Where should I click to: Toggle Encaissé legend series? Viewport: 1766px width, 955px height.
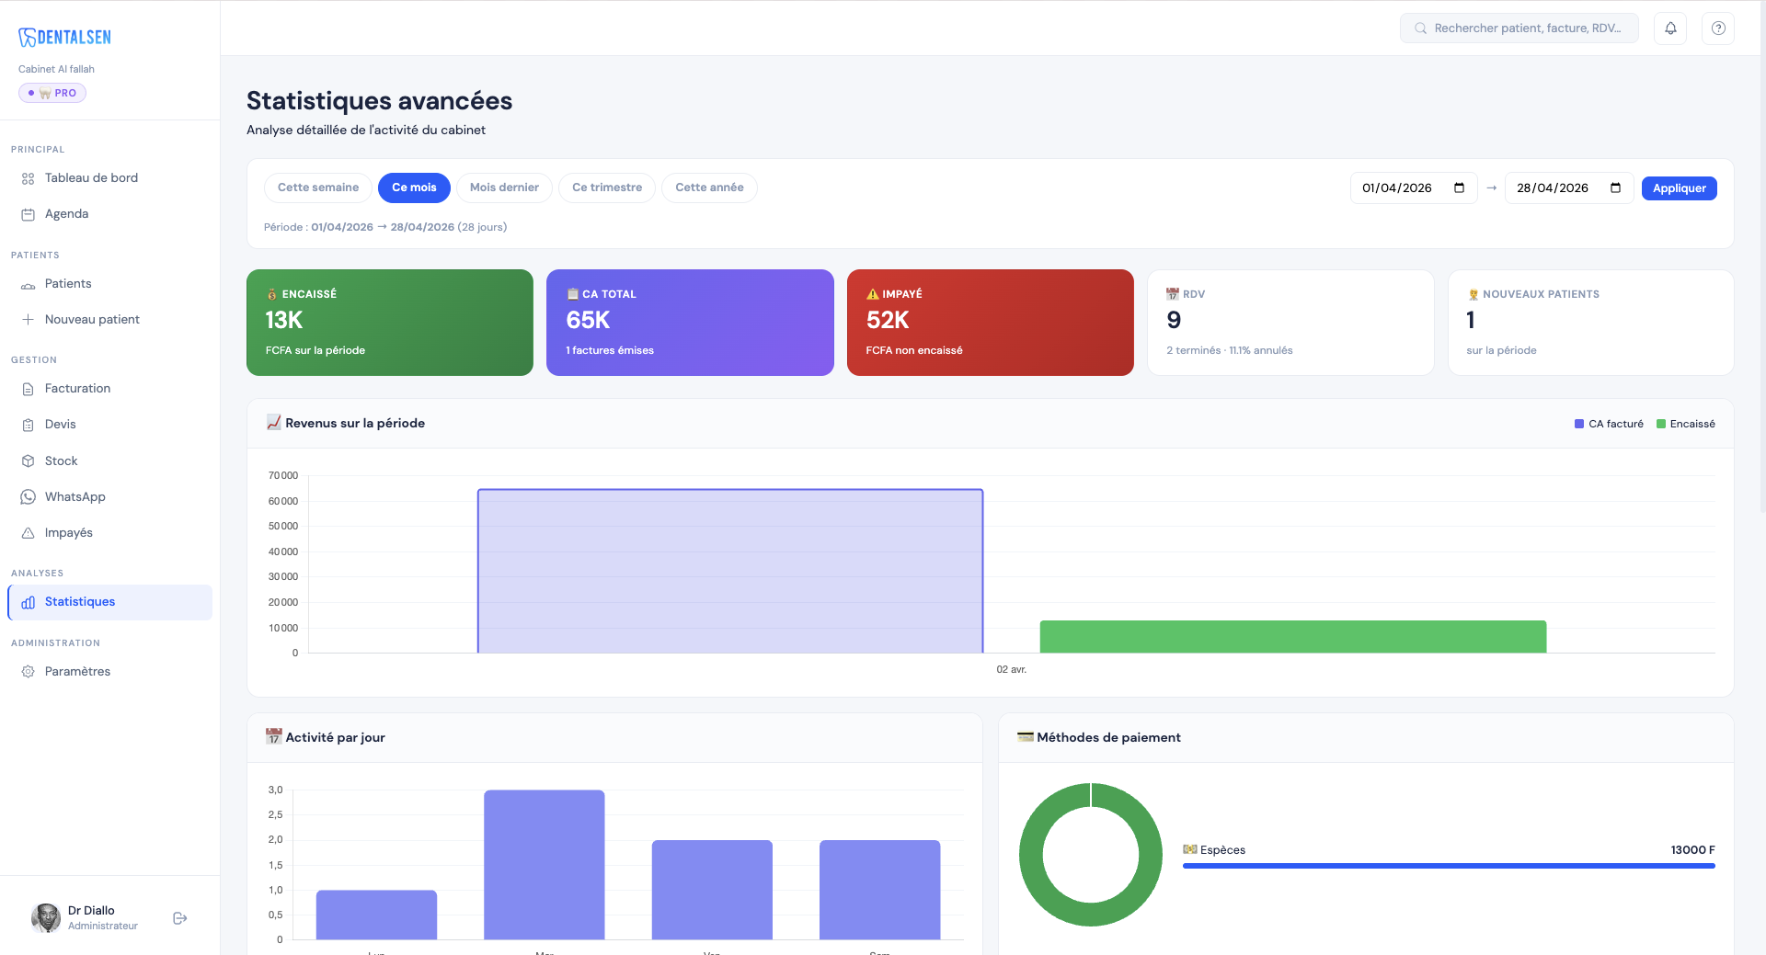tap(1686, 424)
